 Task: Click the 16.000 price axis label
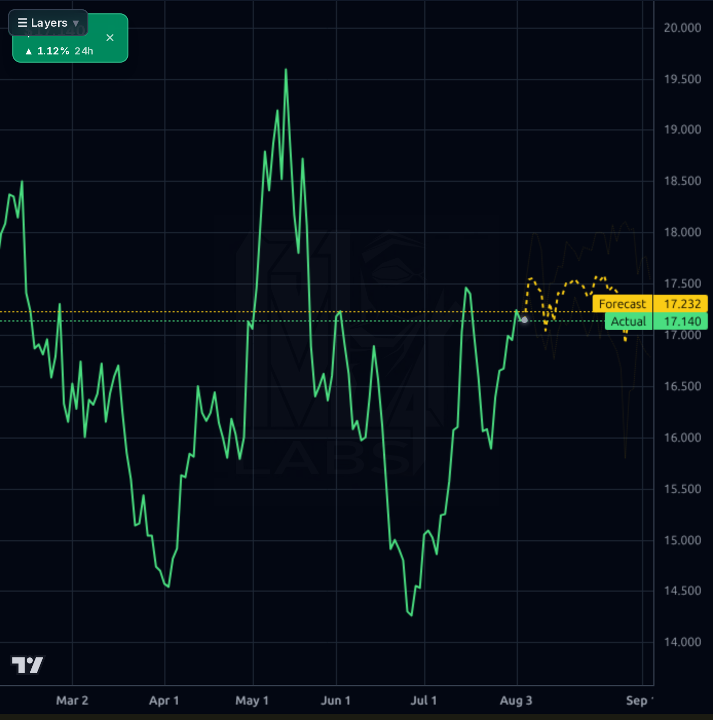[x=682, y=438]
